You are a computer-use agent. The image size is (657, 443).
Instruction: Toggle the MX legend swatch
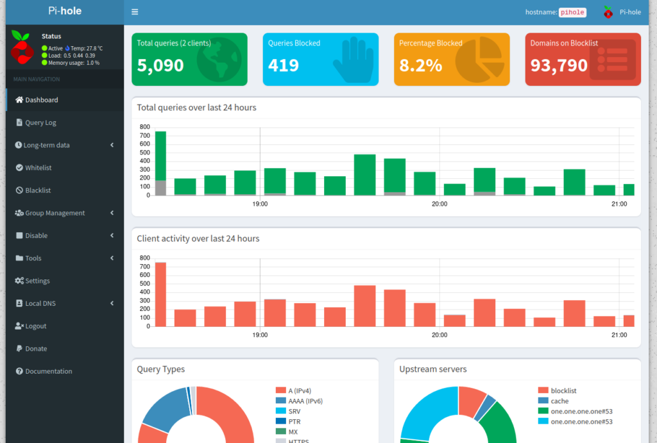(281, 431)
